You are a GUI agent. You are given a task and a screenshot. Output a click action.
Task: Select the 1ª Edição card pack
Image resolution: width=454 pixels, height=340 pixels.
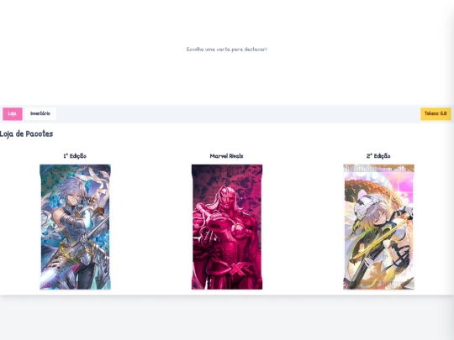[x=75, y=227]
